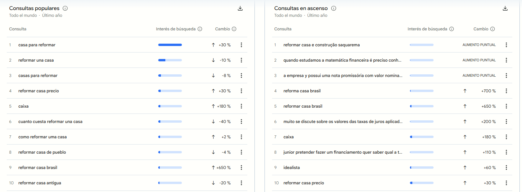Viewport: 522px width, 192px height.
Task: Select query cuanto cuesta reformar una casa
Action: [x=50, y=122]
